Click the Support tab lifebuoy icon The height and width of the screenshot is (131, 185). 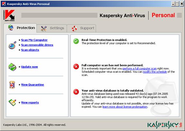click(x=74, y=28)
